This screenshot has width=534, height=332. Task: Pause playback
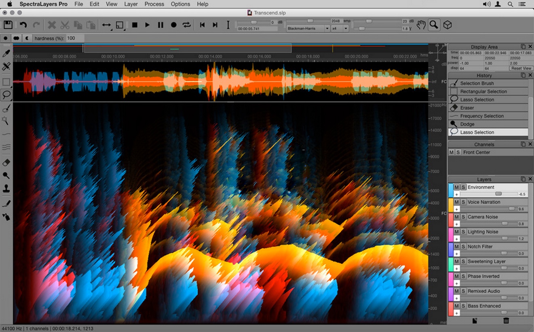point(160,25)
